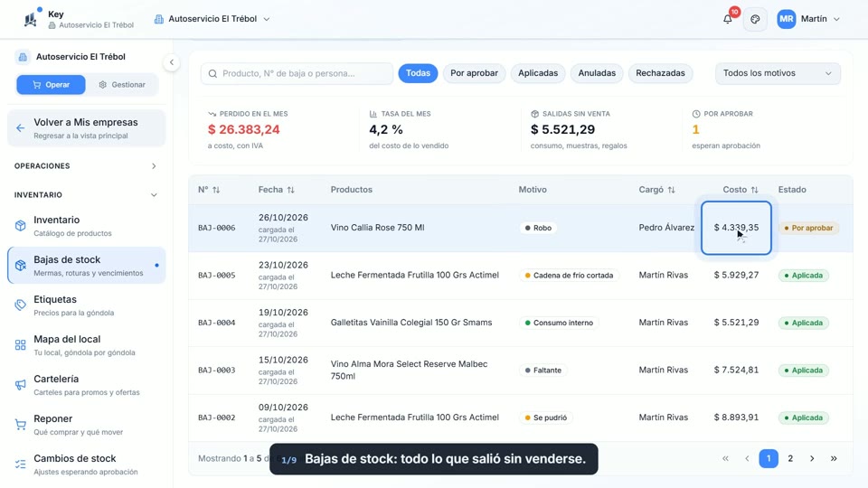
Task: Switch to Gestionar mode
Action: (122, 85)
